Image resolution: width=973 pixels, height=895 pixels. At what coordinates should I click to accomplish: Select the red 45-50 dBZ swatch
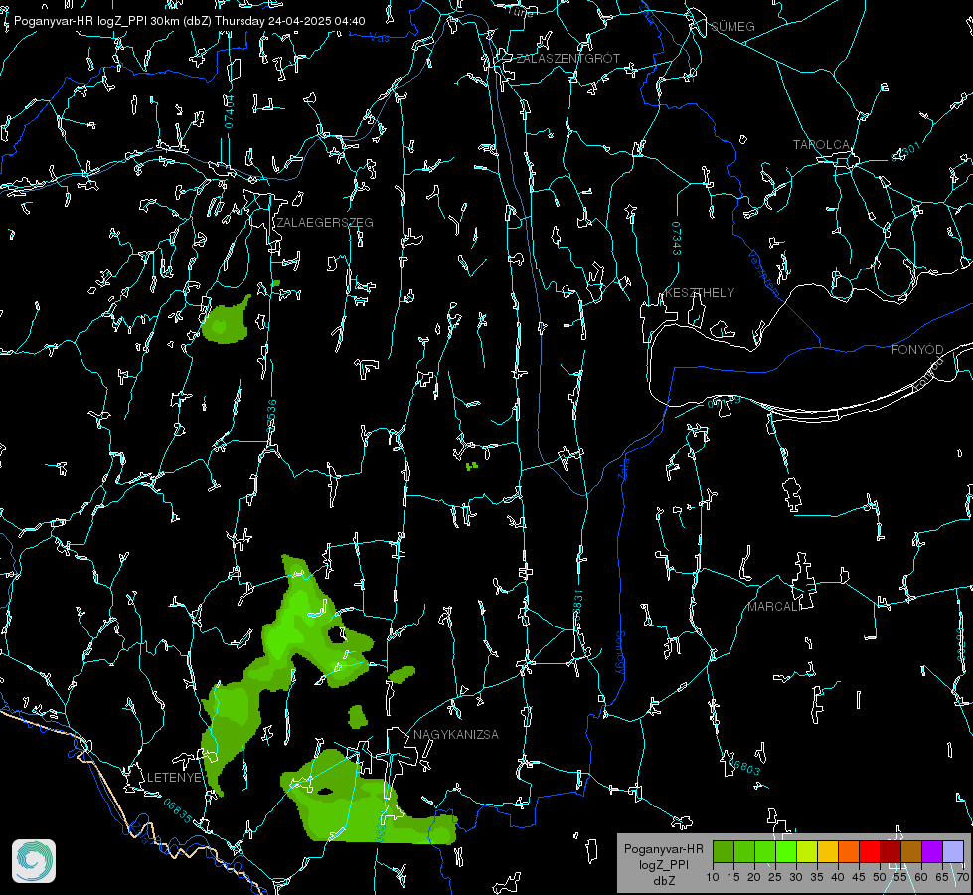(870, 851)
